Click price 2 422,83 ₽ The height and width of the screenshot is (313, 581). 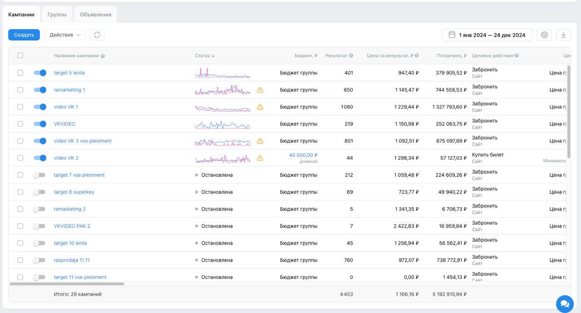(x=406, y=226)
